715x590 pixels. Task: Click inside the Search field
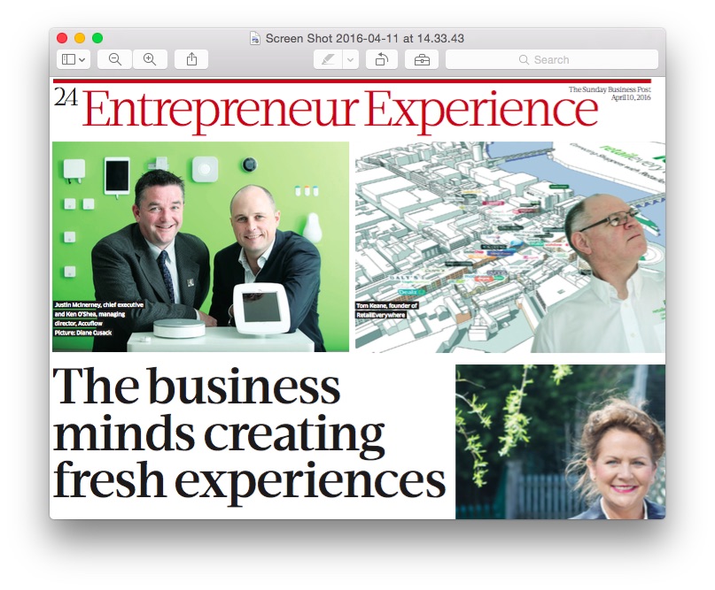[x=552, y=59]
